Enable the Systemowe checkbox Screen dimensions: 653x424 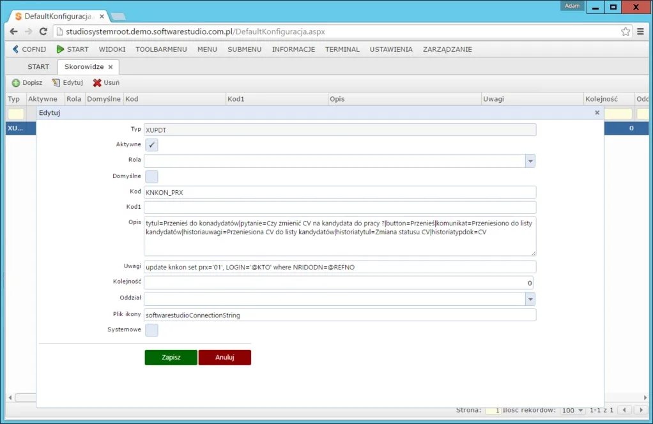151,330
